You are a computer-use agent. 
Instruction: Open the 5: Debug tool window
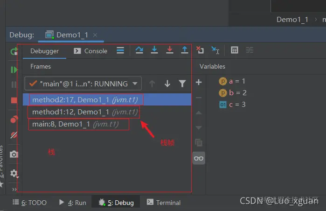click(116, 203)
